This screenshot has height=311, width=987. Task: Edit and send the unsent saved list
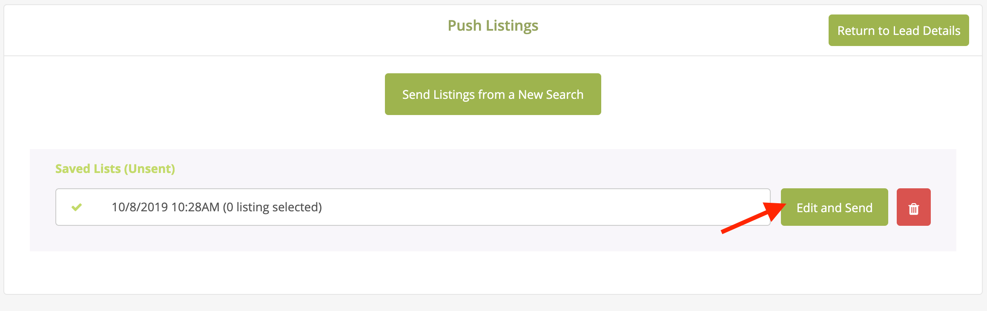[x=834, y=207]
